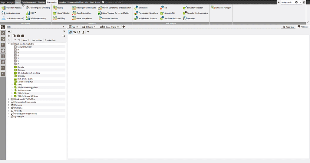Viewport: 310px width, 163px height.
Task: Expand the Drillholes node
Action: (x=8, y=108)
